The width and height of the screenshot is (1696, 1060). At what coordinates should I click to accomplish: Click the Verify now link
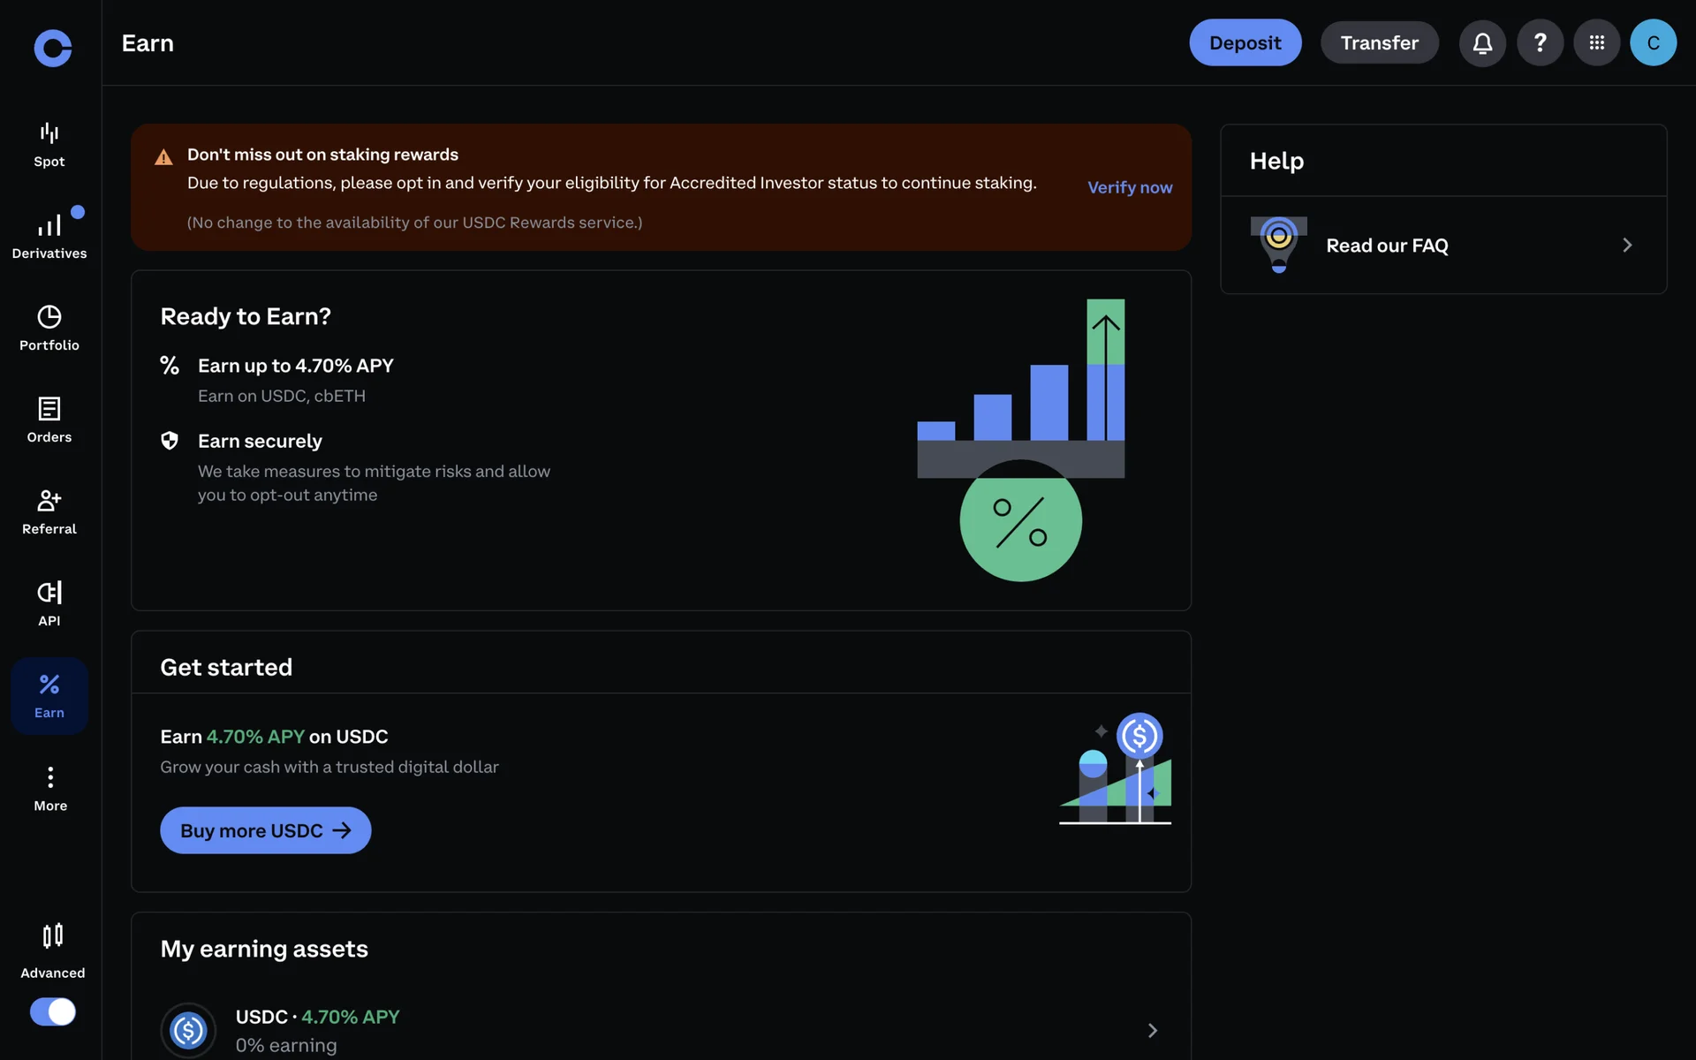(x=1130, y=187)
